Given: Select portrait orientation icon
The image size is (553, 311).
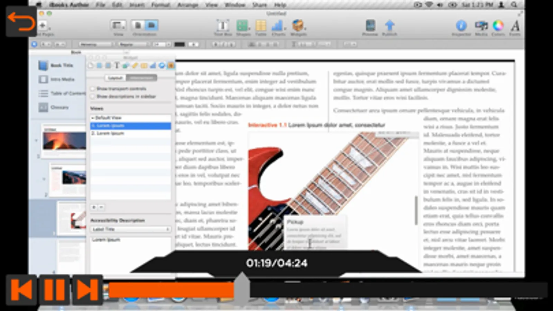Looking at the screenshot, I should 138,25.
